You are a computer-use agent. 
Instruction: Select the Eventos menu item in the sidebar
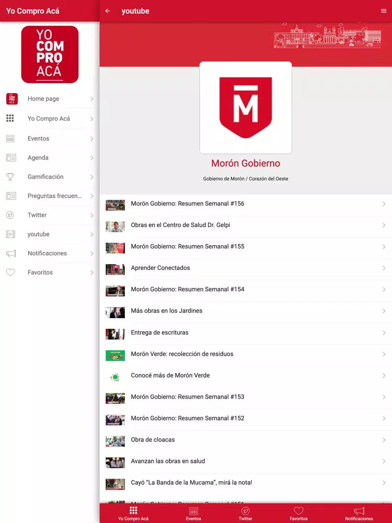click(50, 139)
